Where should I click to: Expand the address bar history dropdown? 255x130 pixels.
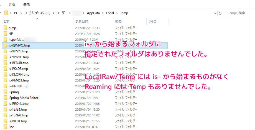tap(215, 13)
